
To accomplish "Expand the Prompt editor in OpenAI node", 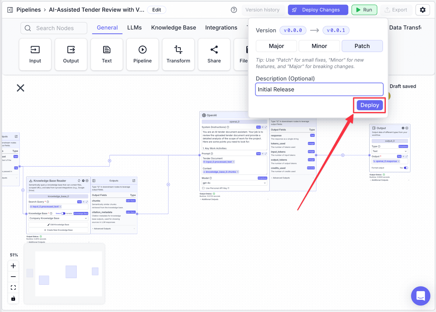I will tap(266, 154).
